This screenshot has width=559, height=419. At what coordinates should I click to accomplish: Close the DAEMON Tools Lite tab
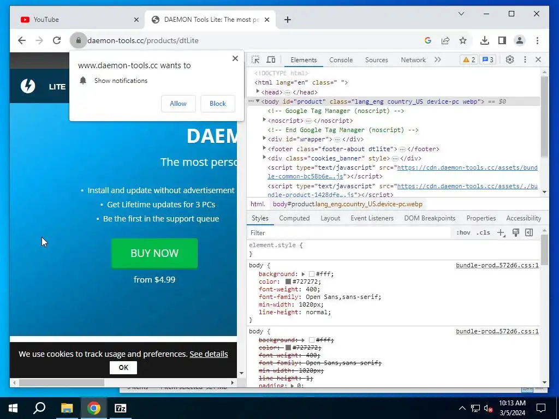click(x=266, y=20)
